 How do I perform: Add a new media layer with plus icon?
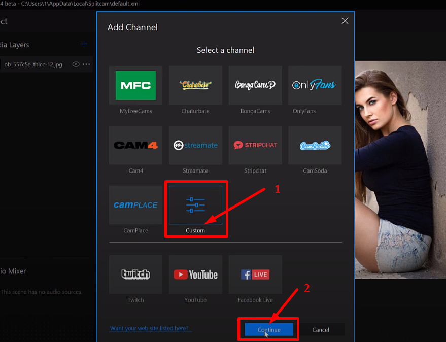84,44
